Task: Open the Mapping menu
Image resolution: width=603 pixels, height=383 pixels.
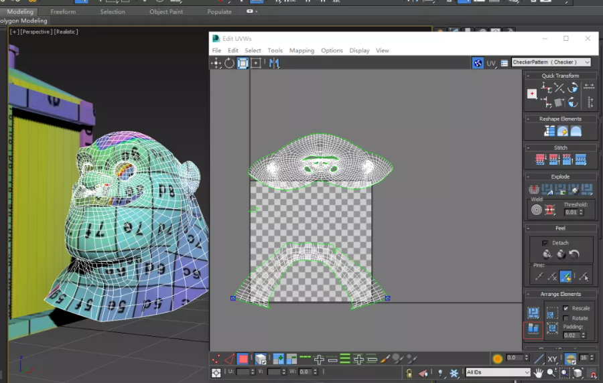Action: pyautogui.click(x=301, y=51)
